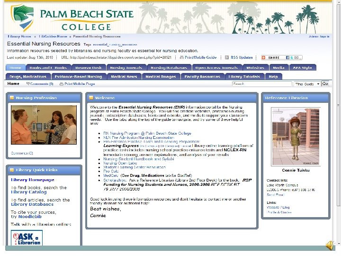Click the essential_nursing_resources tag link

115,45
